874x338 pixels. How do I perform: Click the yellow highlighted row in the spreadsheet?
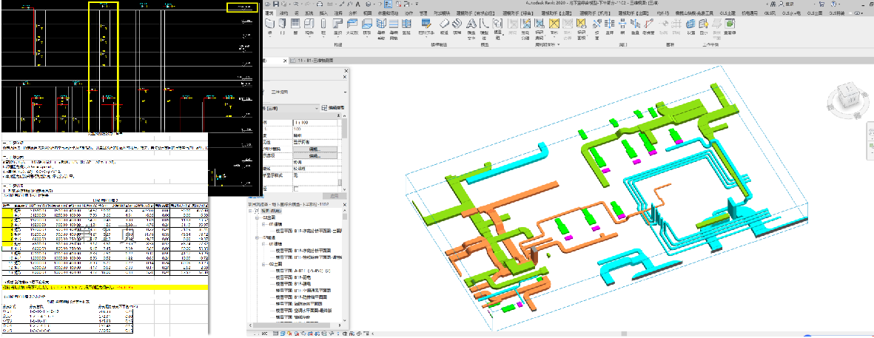(x=105, y=288)
